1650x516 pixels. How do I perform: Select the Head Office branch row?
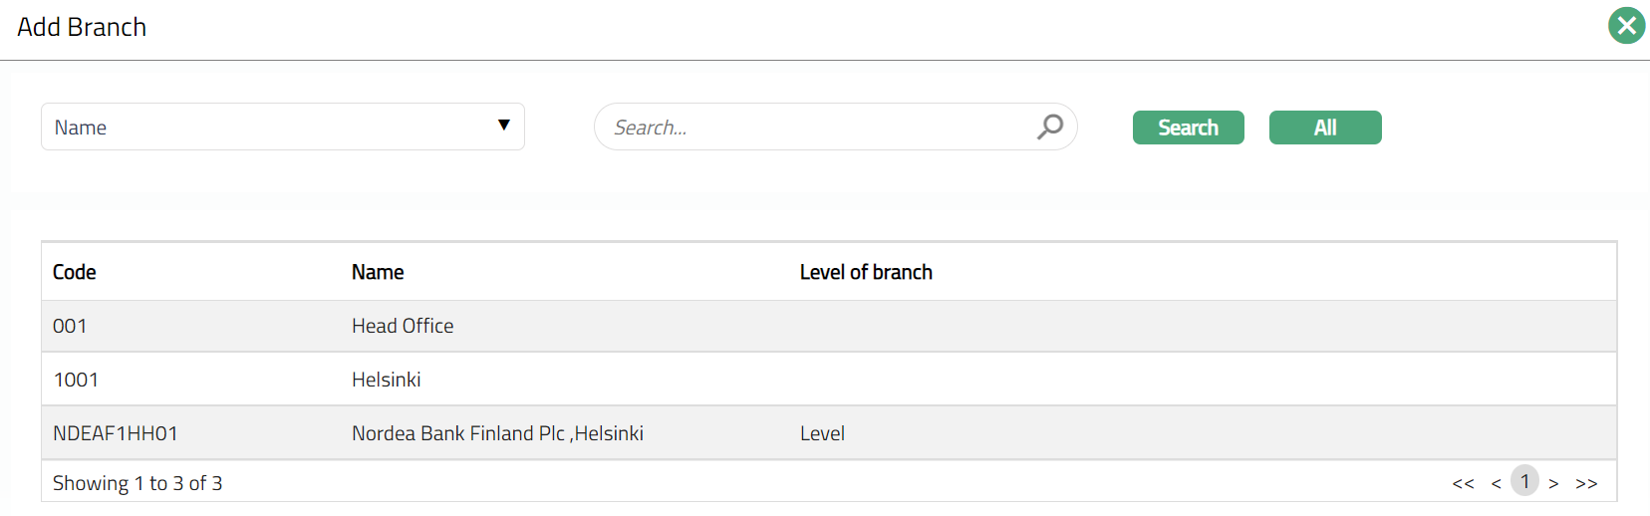[403, 326]
